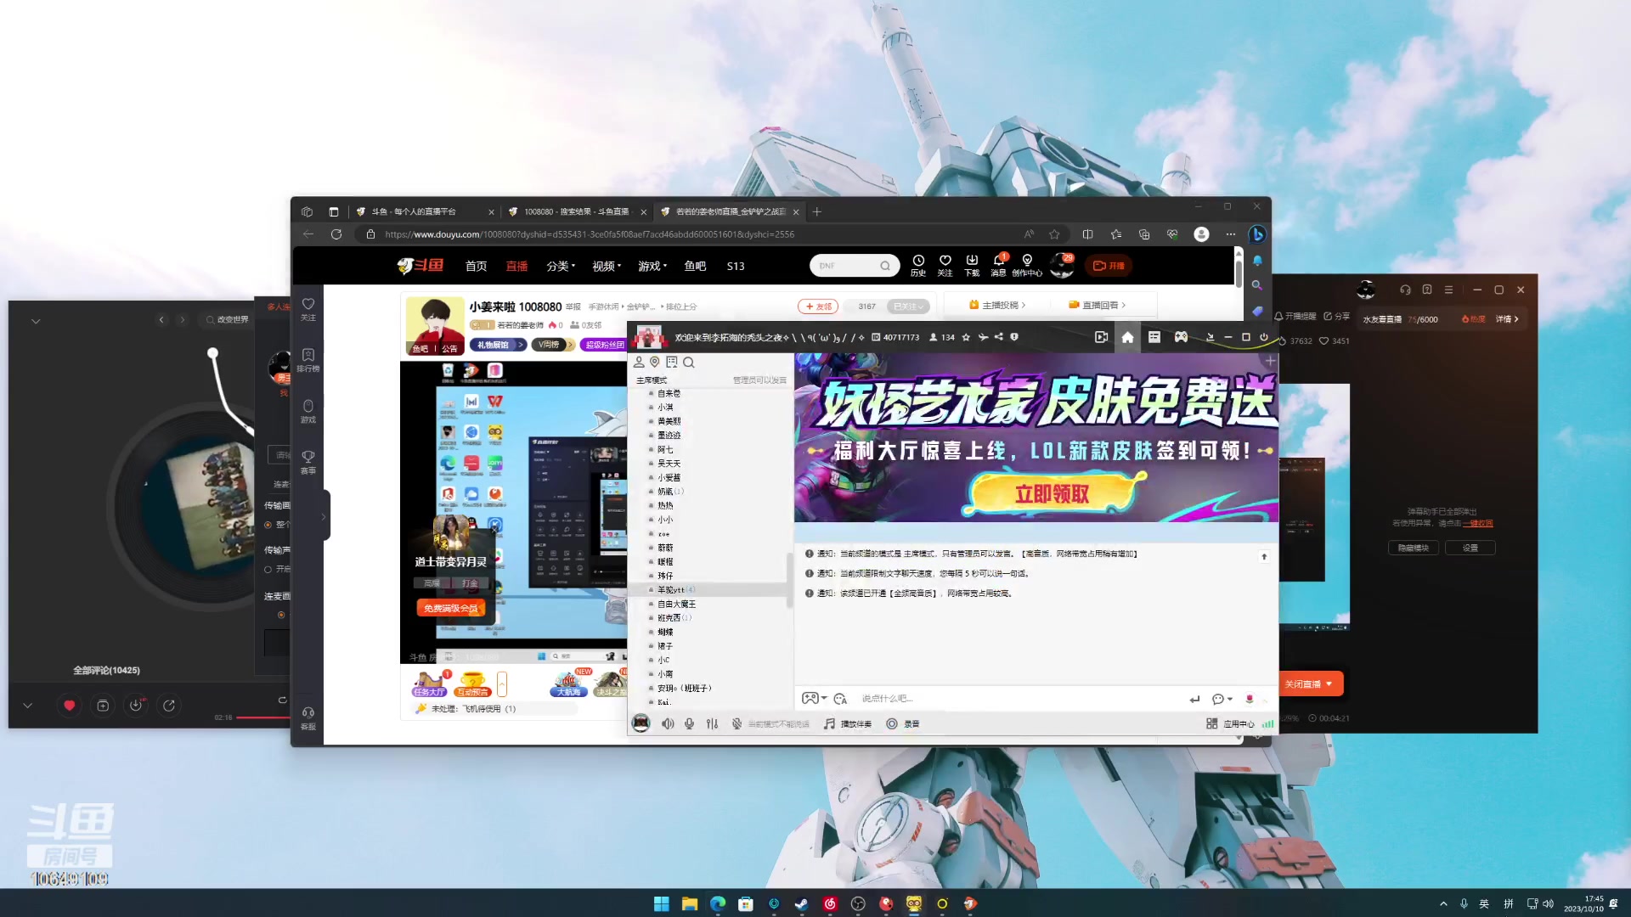Viewport: 1631px width, 917px height.
Task: Click the star favorite icon beside 134
Action: click(966, 337)
